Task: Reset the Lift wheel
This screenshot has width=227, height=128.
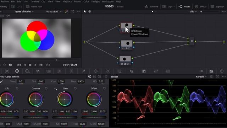Action: pyautogui.click(x=17, y=88)
